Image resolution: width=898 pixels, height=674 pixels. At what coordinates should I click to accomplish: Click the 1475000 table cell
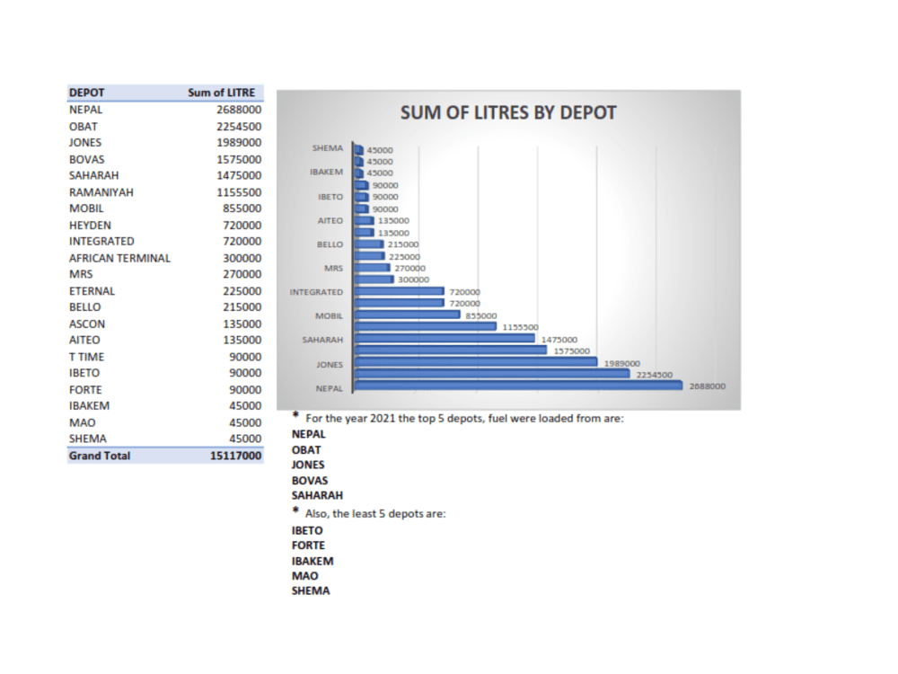(239, 175)
